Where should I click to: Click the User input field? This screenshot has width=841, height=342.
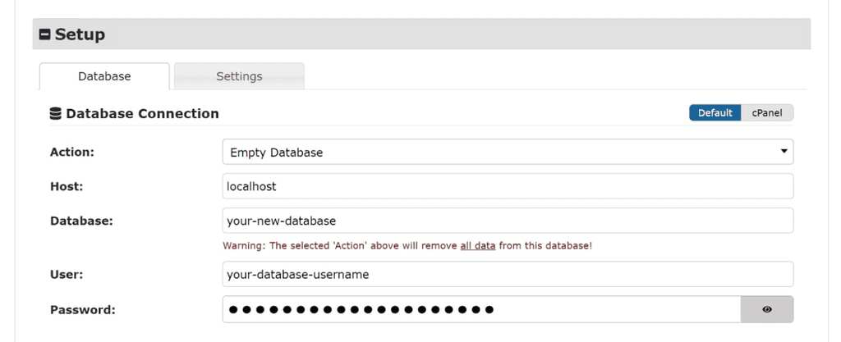507,274
